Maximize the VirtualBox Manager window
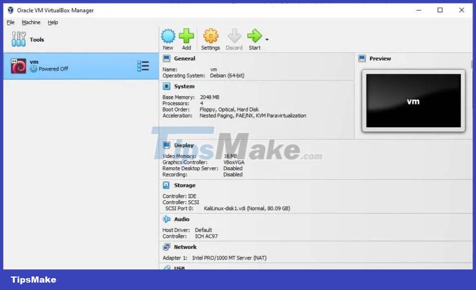The height and width of the screenshot is (290, 476). tap(440, 10)
